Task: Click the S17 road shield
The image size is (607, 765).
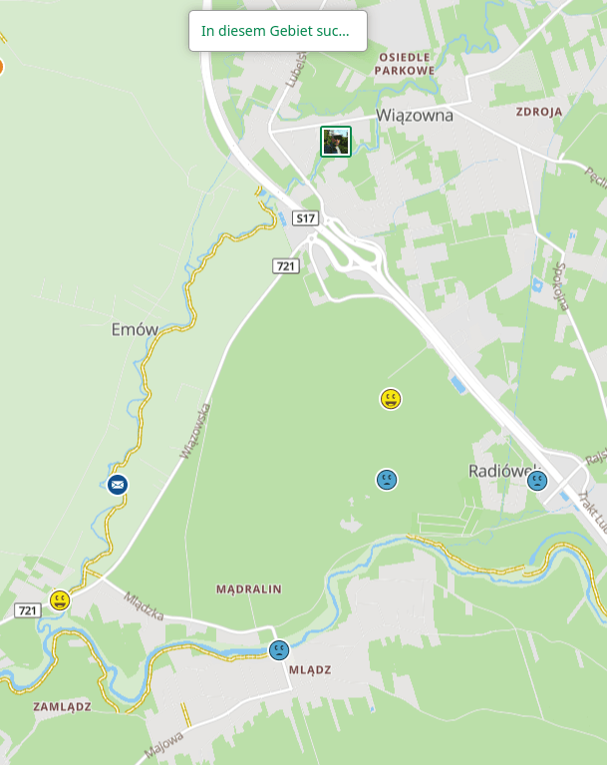Action: click(x=306, y=218)
